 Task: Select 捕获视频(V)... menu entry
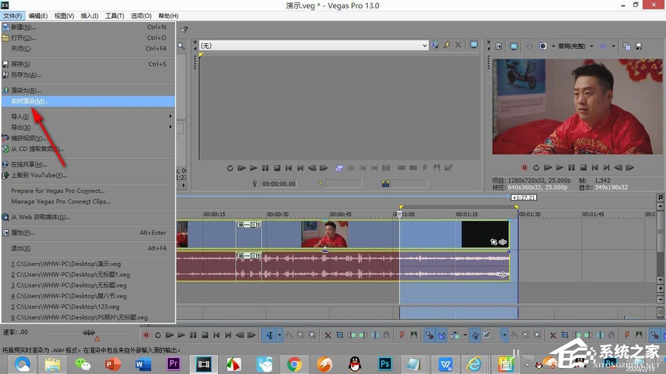point(89,138)
